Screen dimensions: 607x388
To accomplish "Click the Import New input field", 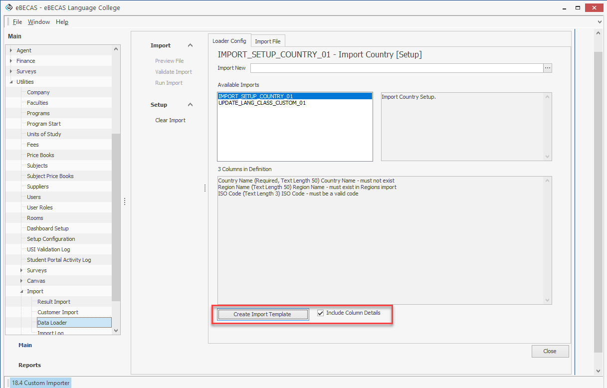I will [x=396, y=68].
